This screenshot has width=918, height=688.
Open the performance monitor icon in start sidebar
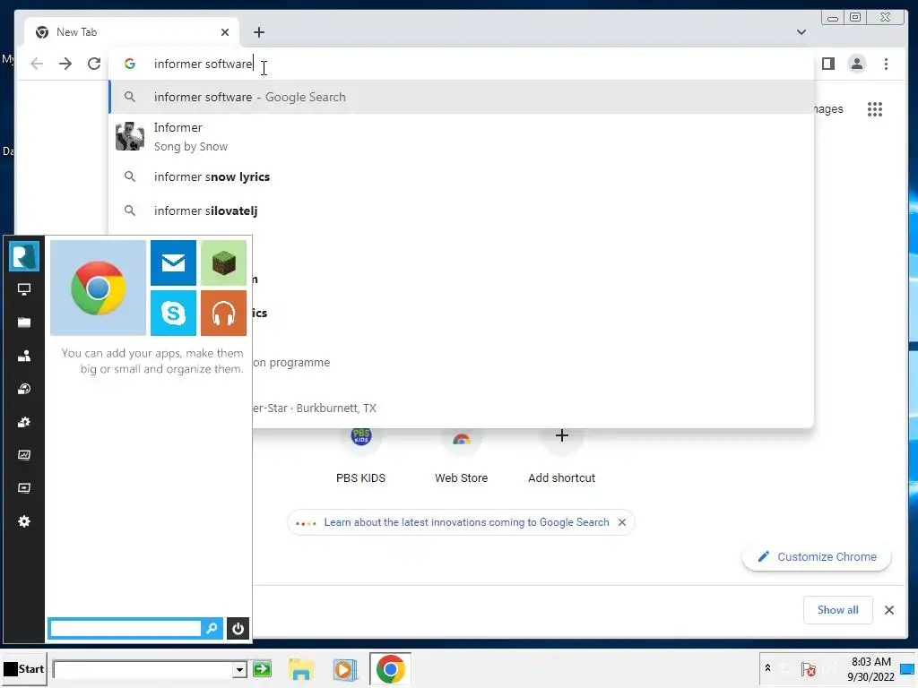tap(24, 454)
